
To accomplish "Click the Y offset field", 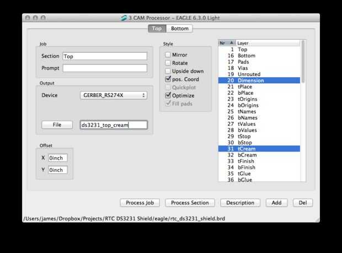I will (57, 170).
